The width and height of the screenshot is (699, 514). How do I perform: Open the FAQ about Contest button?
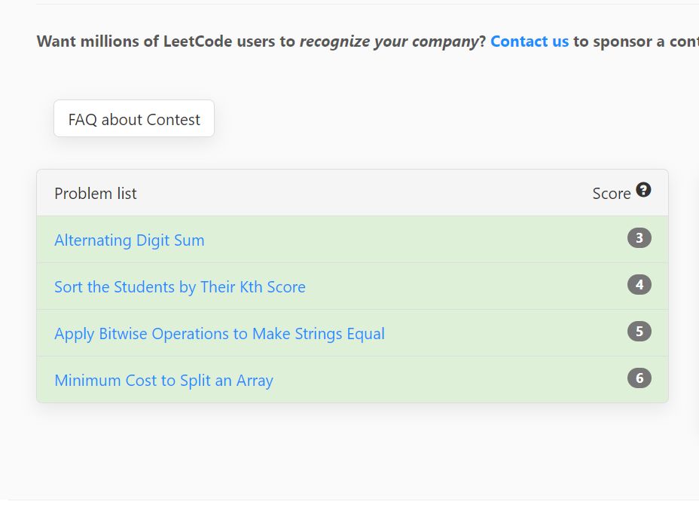(x=134, y=118)
